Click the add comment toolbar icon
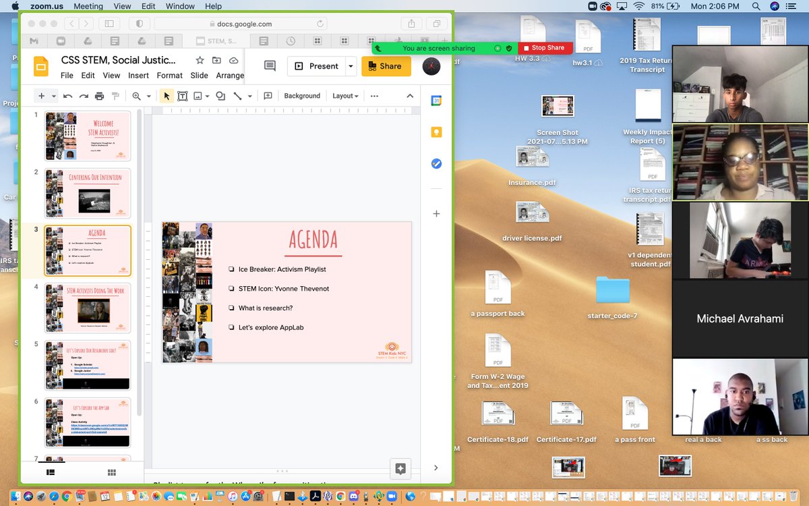Screen dimensions: 809x506 [x=268, y=96]
